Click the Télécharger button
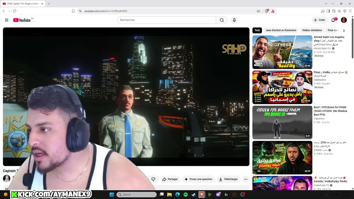Viewport: 354px width, 199px height. tap(228, 179)
